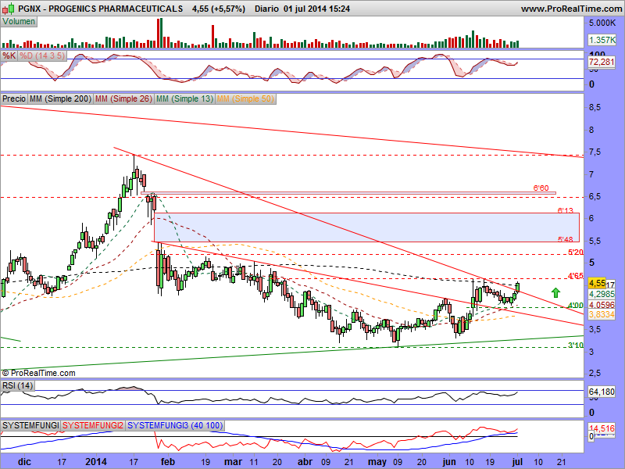Image resolution: width=625 pixels, height=469 pixels.
Task: Select the SYSTEMFUNGI2 indicator label
Action: [93, 425]
